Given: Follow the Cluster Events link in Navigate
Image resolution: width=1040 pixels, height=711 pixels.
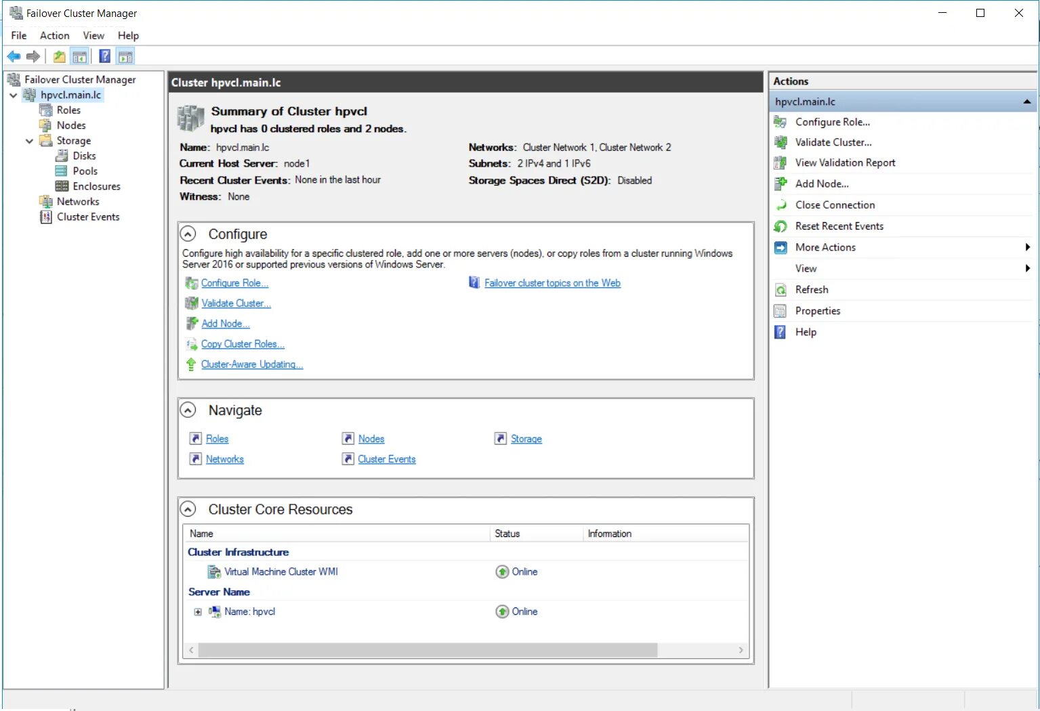Looking at the screenshot, I should 387,459.
